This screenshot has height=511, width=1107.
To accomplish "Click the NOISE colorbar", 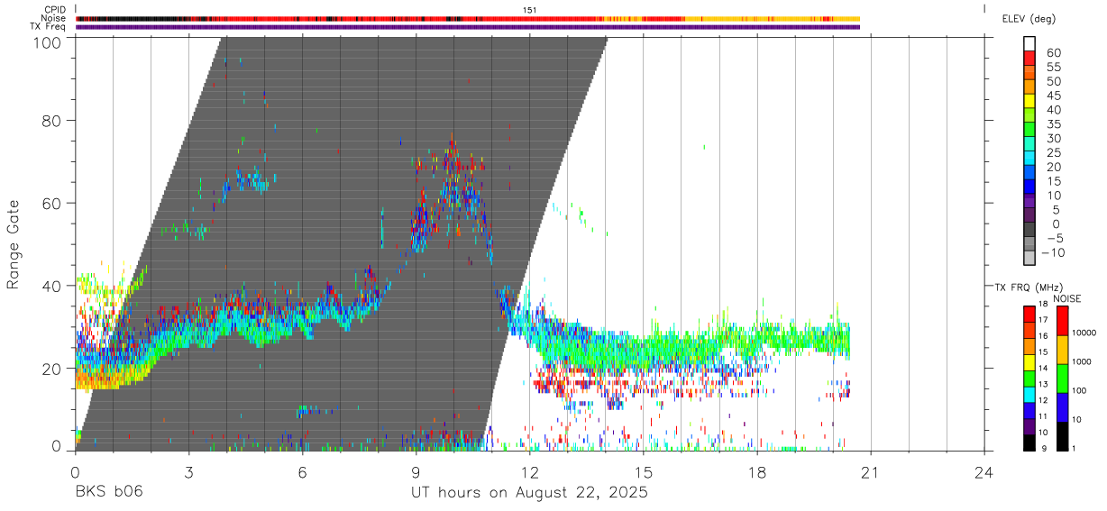I will pyautogui.click(x=1062, y=378).
